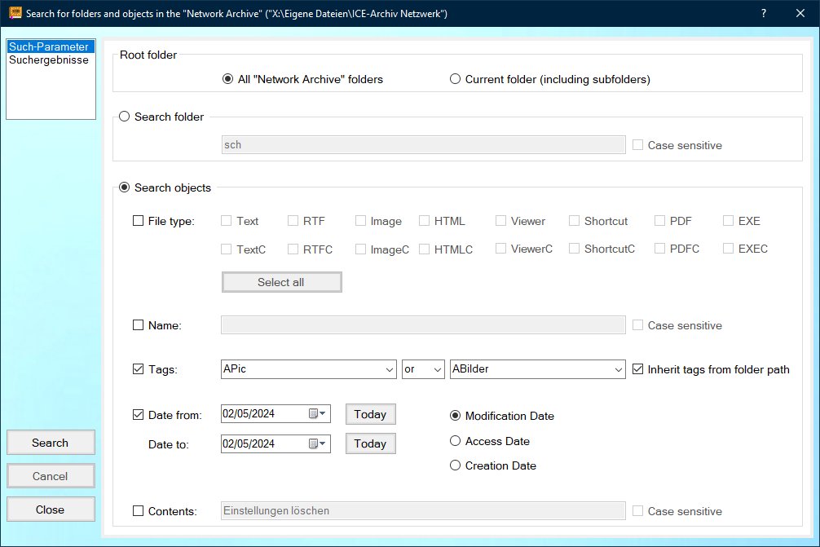Open the calendar picker for Date to

click(x=317, y=444)
